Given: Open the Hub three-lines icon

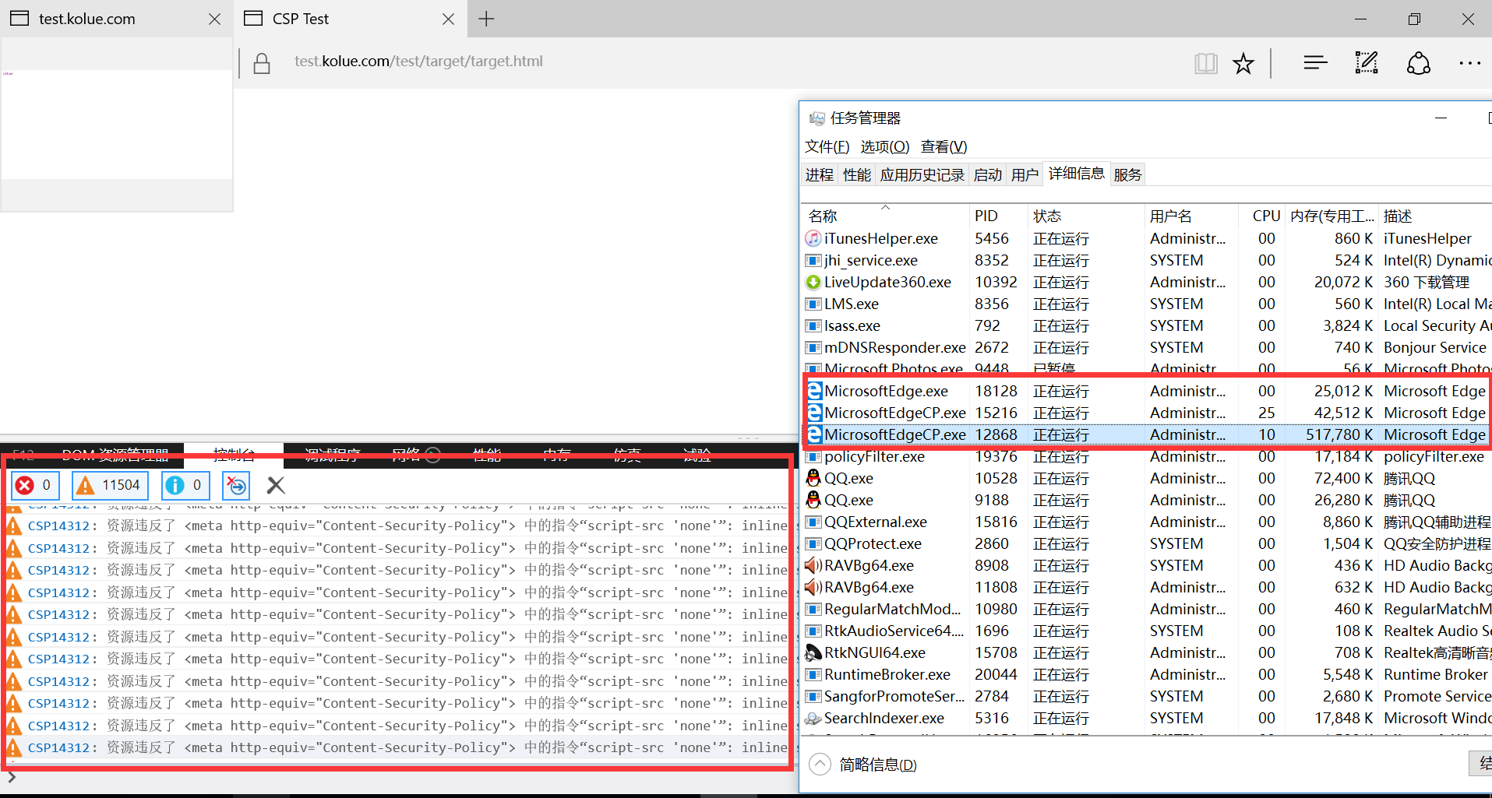Looking at the screenshot, I should pos(1315,63).
